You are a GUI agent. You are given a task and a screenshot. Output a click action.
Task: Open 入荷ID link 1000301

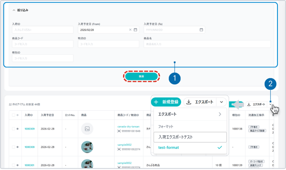pos(29,165)
